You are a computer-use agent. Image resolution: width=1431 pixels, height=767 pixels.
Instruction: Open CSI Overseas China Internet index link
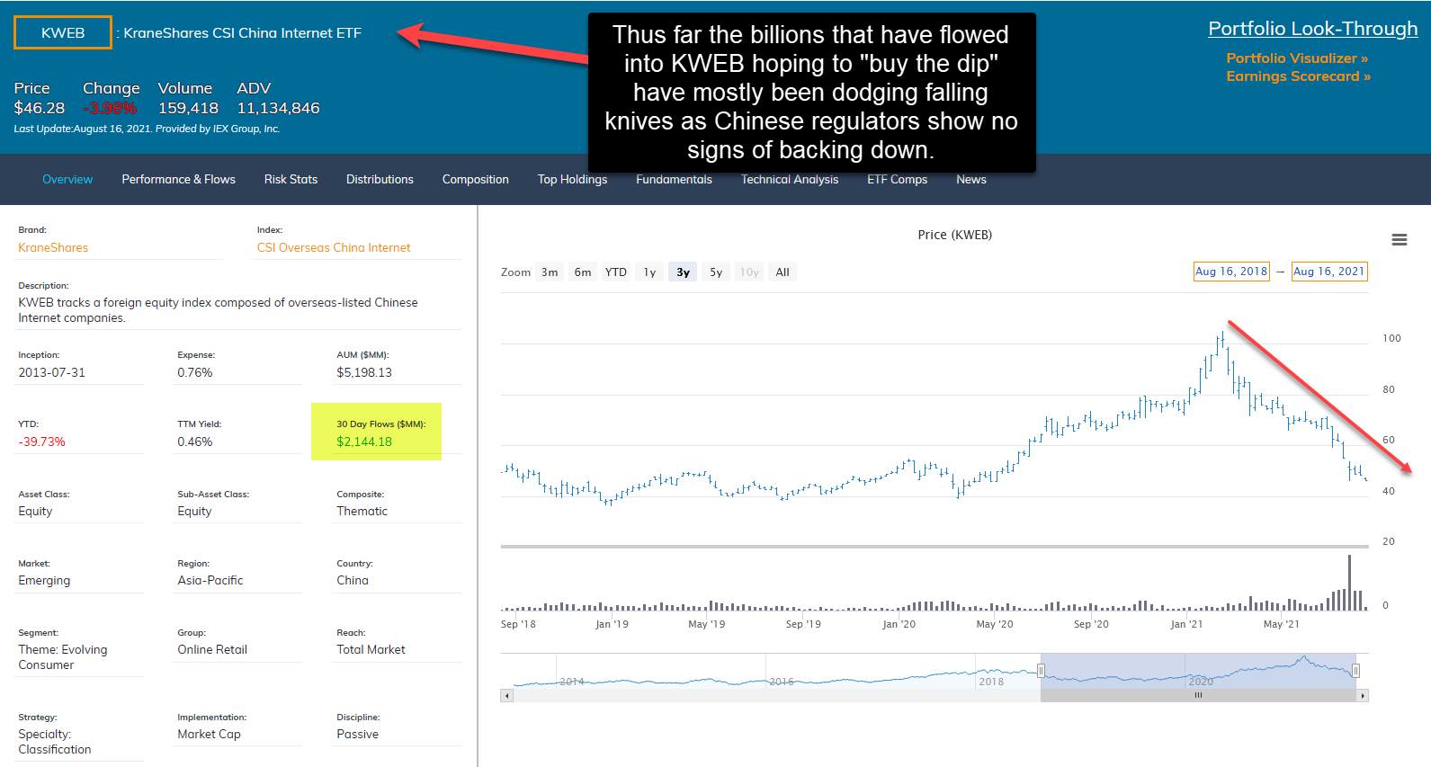334,248
